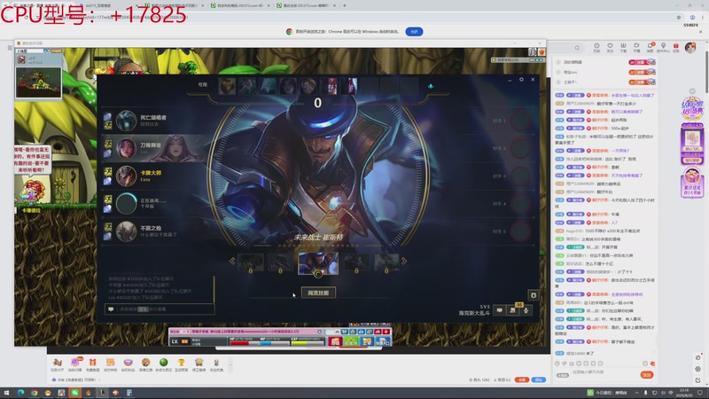Click the 关注 heart icon in header
709x399 pixels.
click(x=610, y=48)
